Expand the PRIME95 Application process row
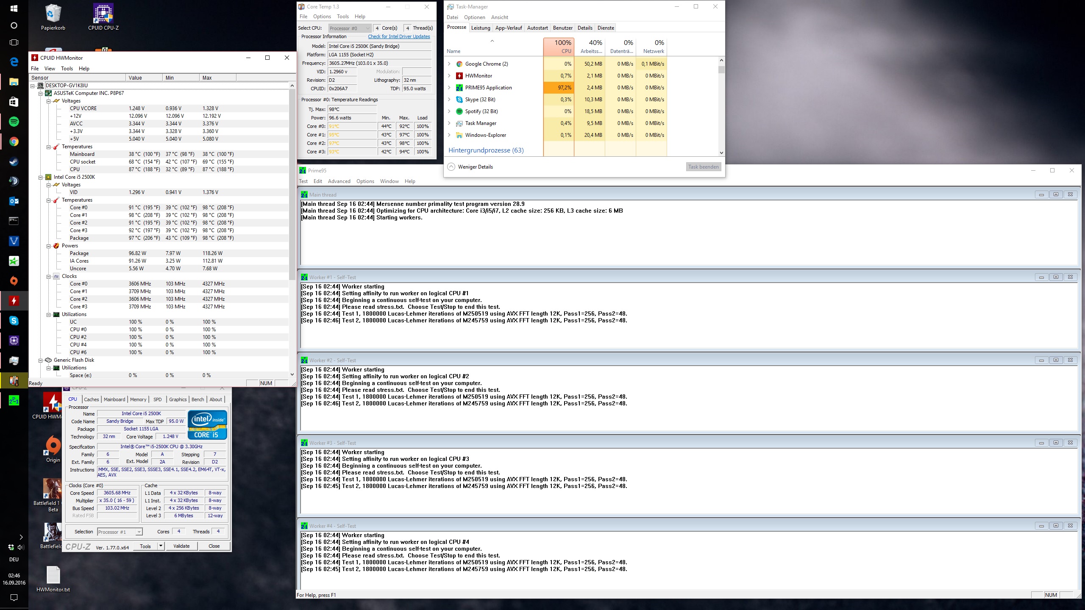 (x=449, y=88)
